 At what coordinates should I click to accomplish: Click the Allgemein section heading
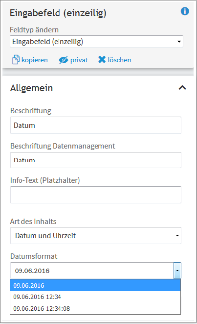(31, 88)
